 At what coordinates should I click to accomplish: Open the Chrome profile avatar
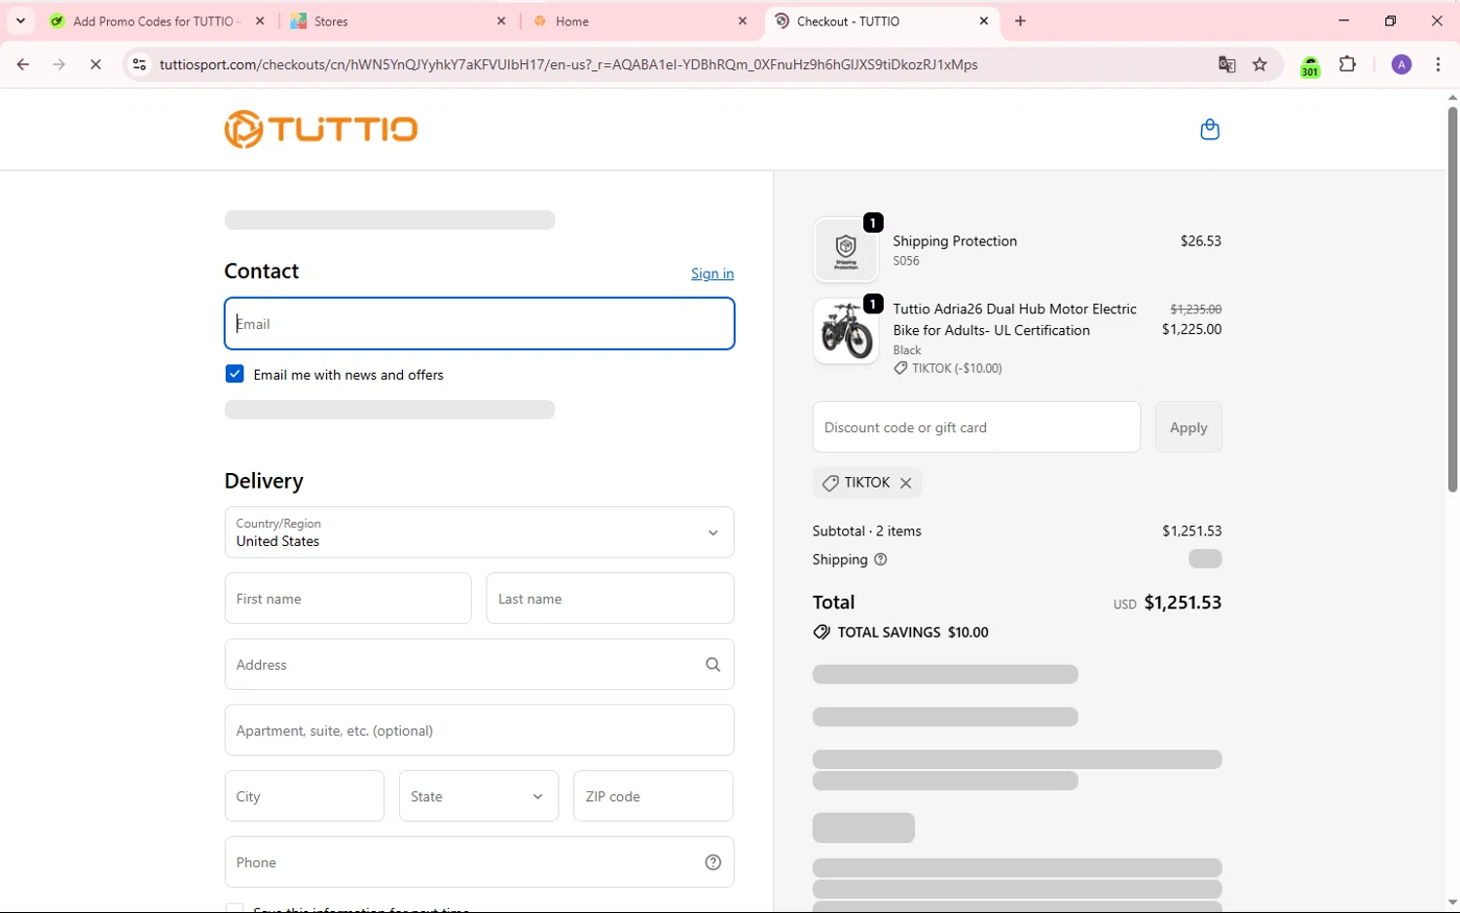1402,64
